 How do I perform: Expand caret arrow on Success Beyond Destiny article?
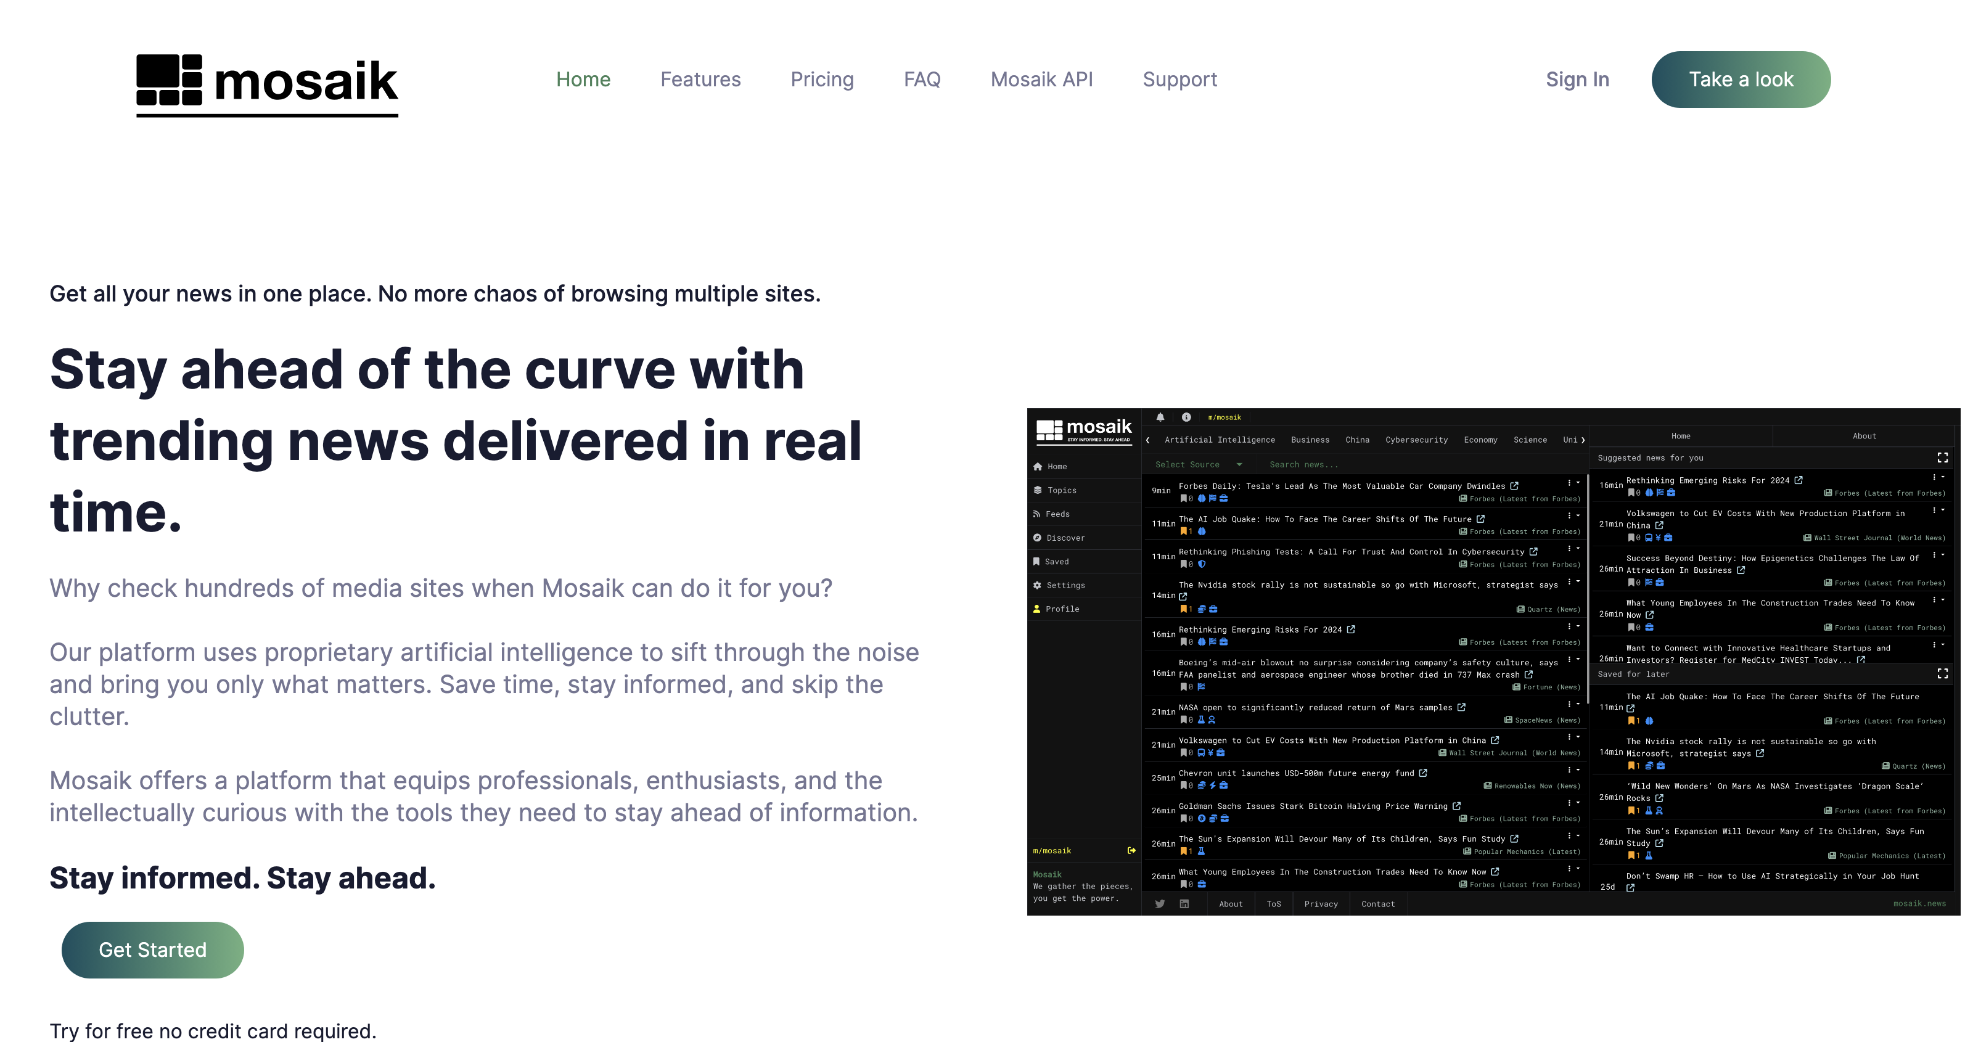1943,555
